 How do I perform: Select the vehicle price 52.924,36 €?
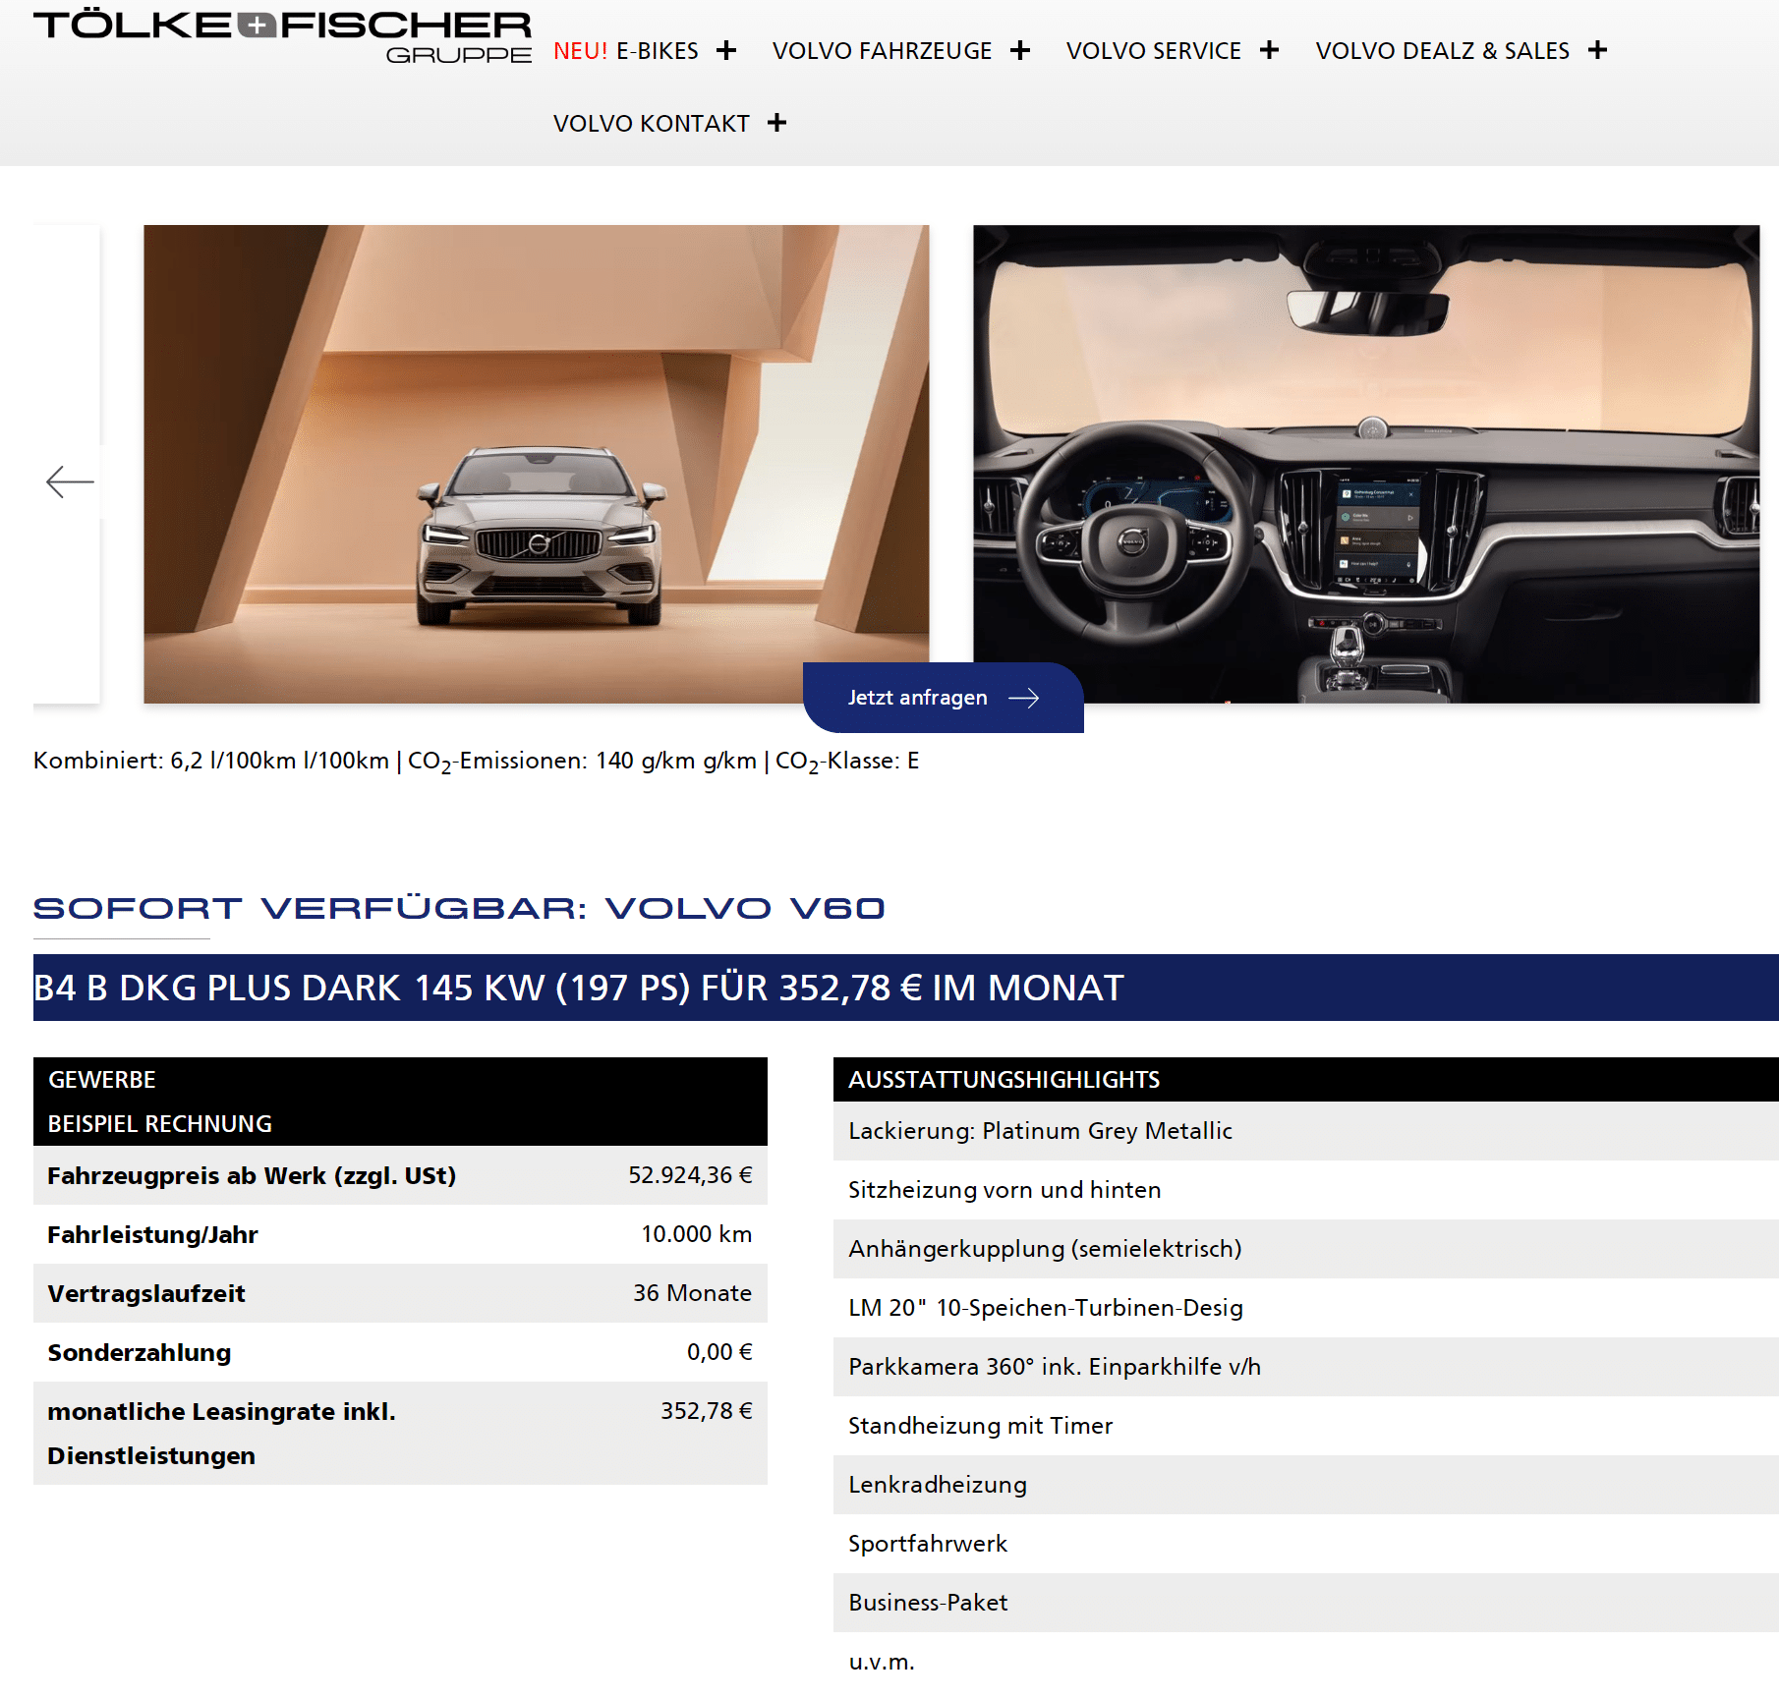point(691,1175)
